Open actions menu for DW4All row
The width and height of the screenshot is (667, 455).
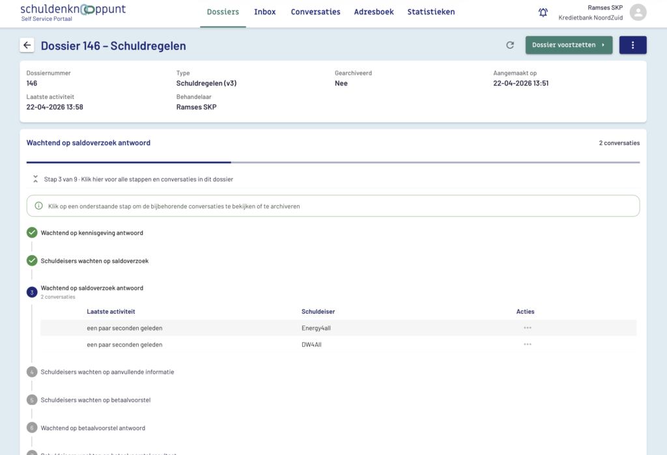click(x=527, y=344)
